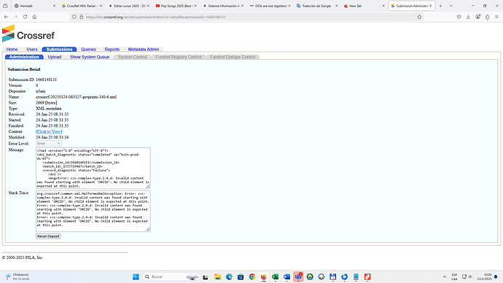
Task: Go back with the browser back arrow
Action: 7,17
